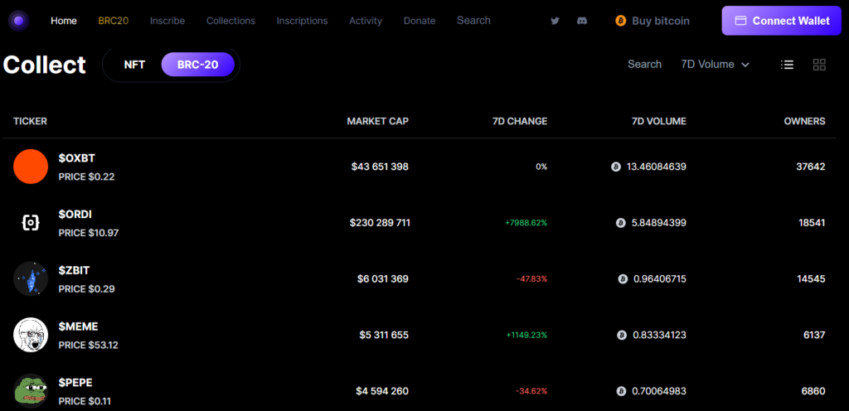Click the $ZBIT token logo
Image resolution: width=849 pixels, height=411 pixels.
click(31, 279)
